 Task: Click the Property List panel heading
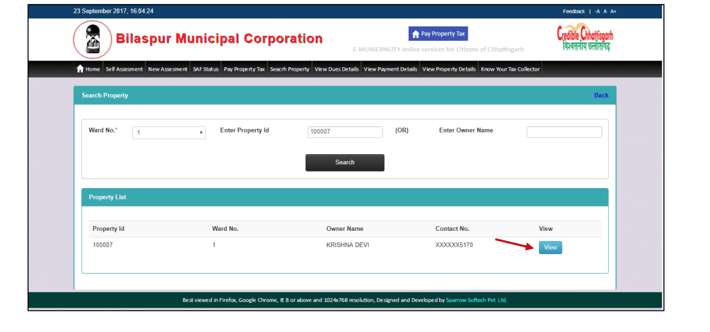coord(107,198)
